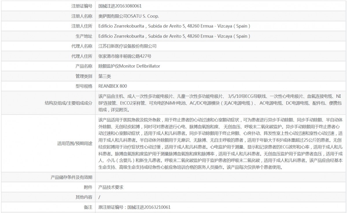Viewport: 347px width, 213px height.
Task: Click agent address 张家港市锦丰杨锦公路427号
Action: [x=125, y=56]
